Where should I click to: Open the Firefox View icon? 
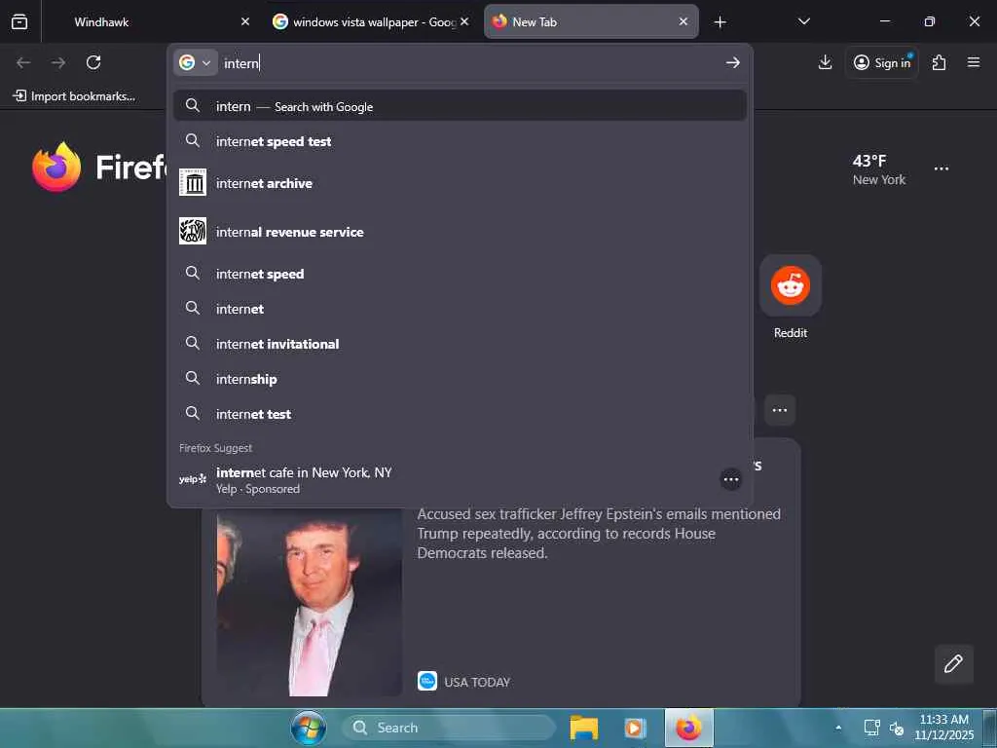pos(19,22)
